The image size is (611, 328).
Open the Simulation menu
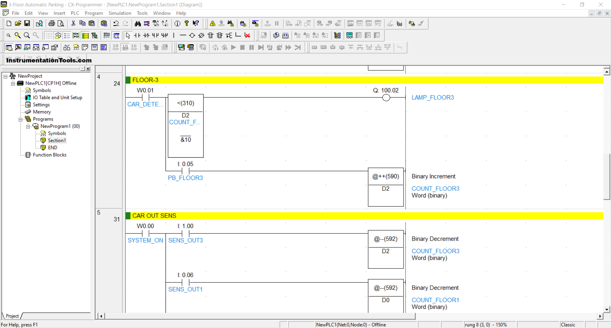(119, 13)
